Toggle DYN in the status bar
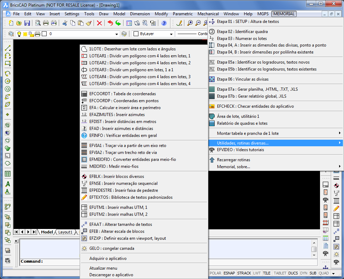 pos(304,273)
